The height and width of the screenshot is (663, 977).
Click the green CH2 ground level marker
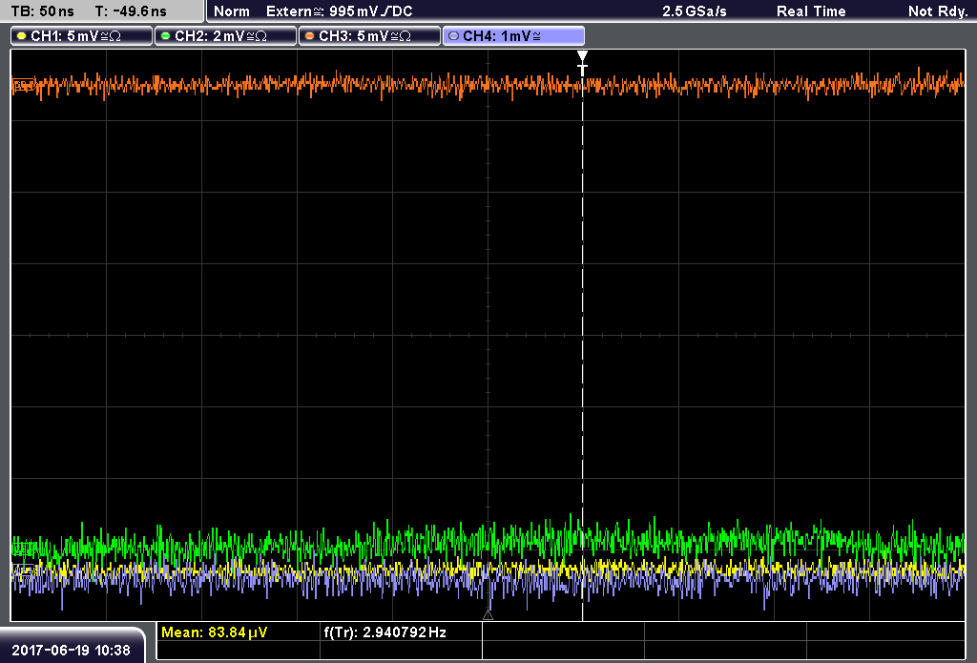click(23, 549)
